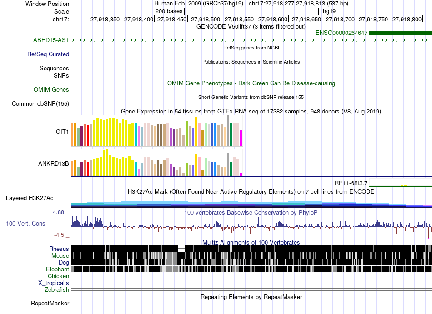Click the RepeatMasker track label
This screenshot has height=314, width=432.
(50, 304)
